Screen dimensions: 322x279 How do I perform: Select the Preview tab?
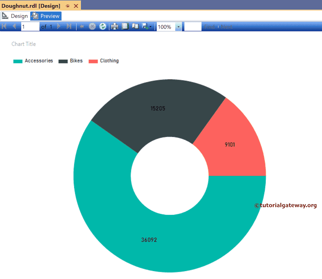coord(46,16)
